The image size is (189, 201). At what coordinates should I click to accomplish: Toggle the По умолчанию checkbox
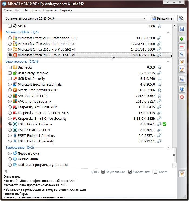tap(103, 172)
